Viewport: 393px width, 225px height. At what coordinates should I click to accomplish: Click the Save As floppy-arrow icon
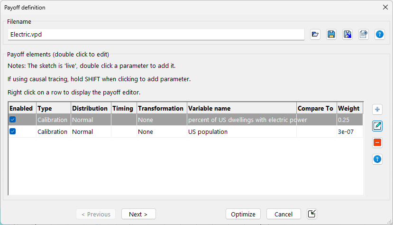click(347, 34)
